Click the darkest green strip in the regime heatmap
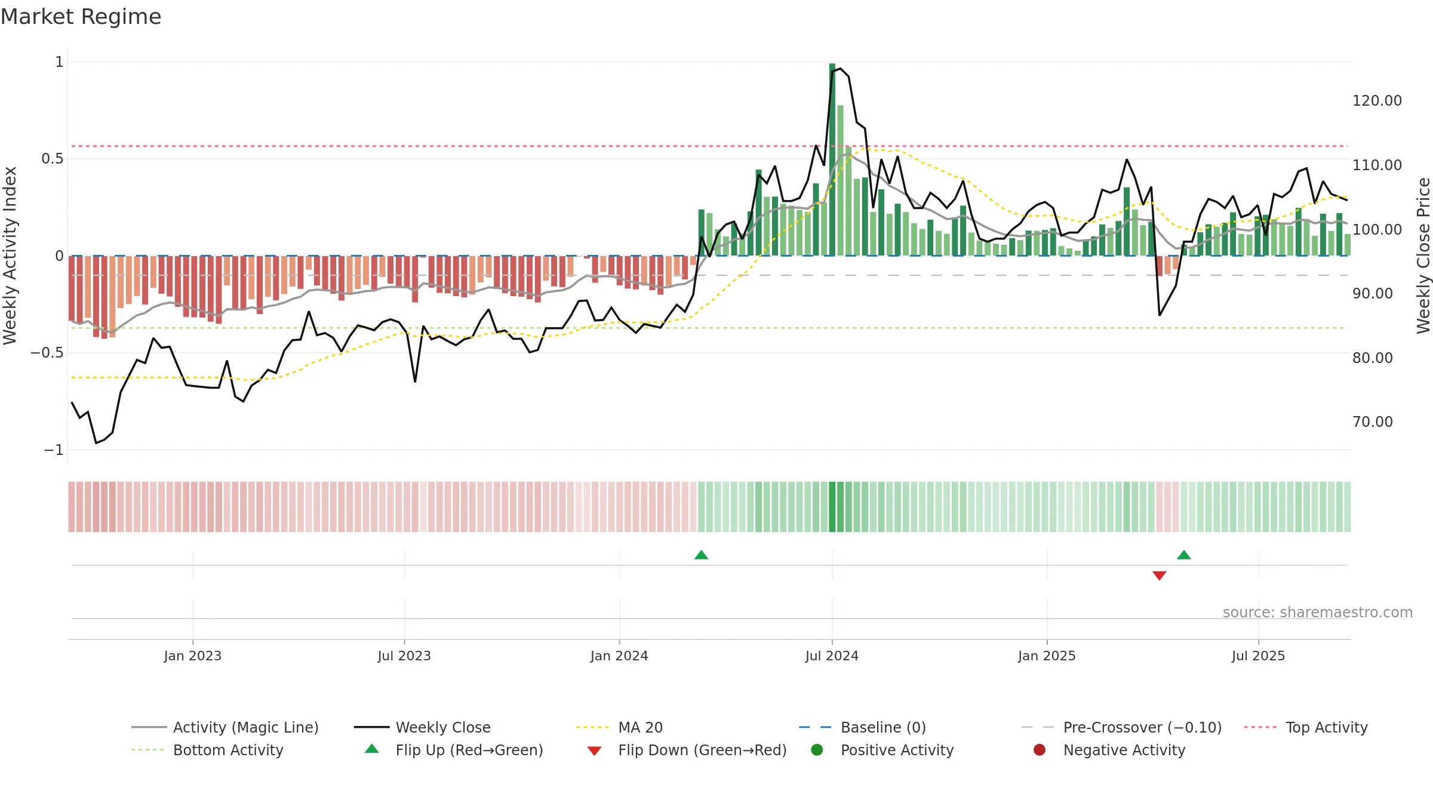1433x806 pixels. (832, 507)
